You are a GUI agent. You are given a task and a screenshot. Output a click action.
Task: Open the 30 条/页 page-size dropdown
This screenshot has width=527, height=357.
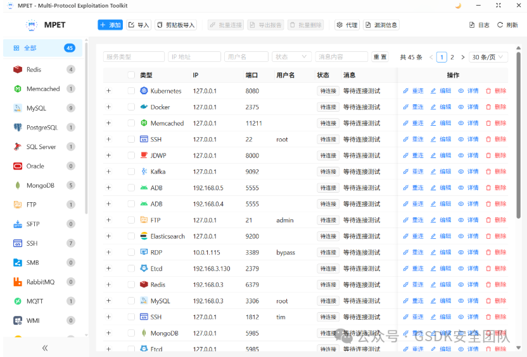[488, 57]
